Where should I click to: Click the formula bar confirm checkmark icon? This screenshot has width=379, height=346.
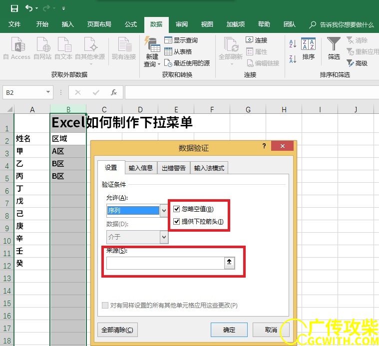click(96, 92)
